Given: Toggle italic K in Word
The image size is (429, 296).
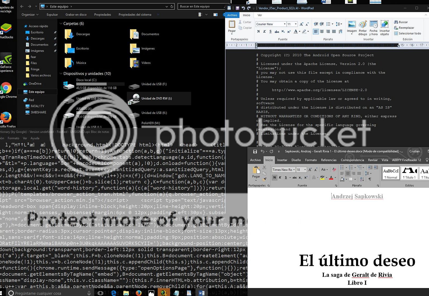Looking at the screenshot, I should point(280,178).
